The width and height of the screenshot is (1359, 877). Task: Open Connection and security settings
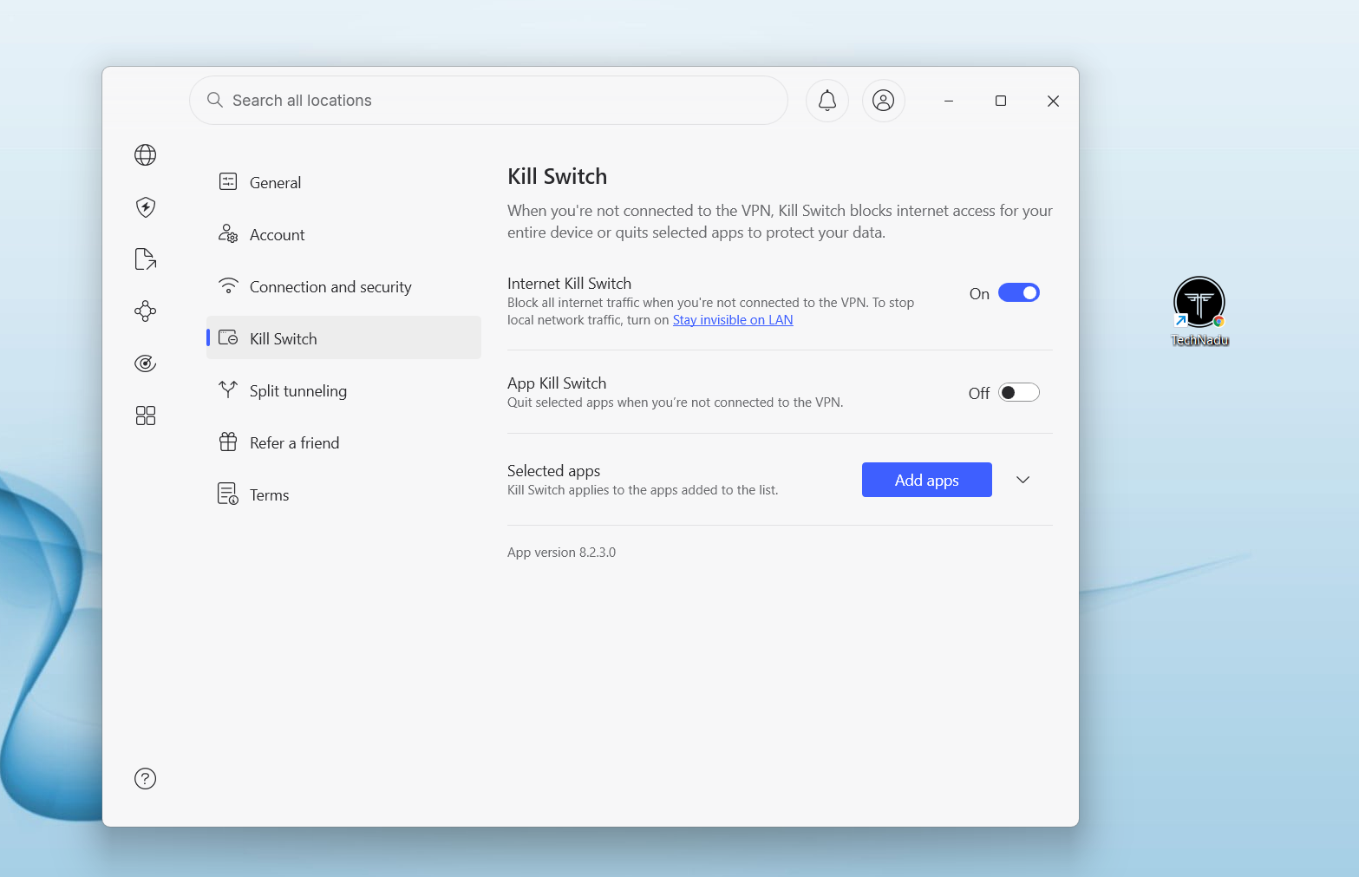[x=343, y=286]
